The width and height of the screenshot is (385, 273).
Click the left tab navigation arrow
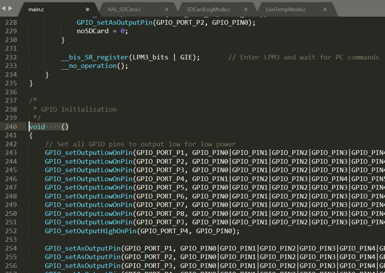(4, 8)
